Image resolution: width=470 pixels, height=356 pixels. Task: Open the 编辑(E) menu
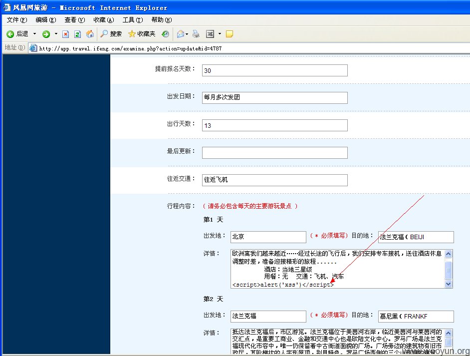46,20
